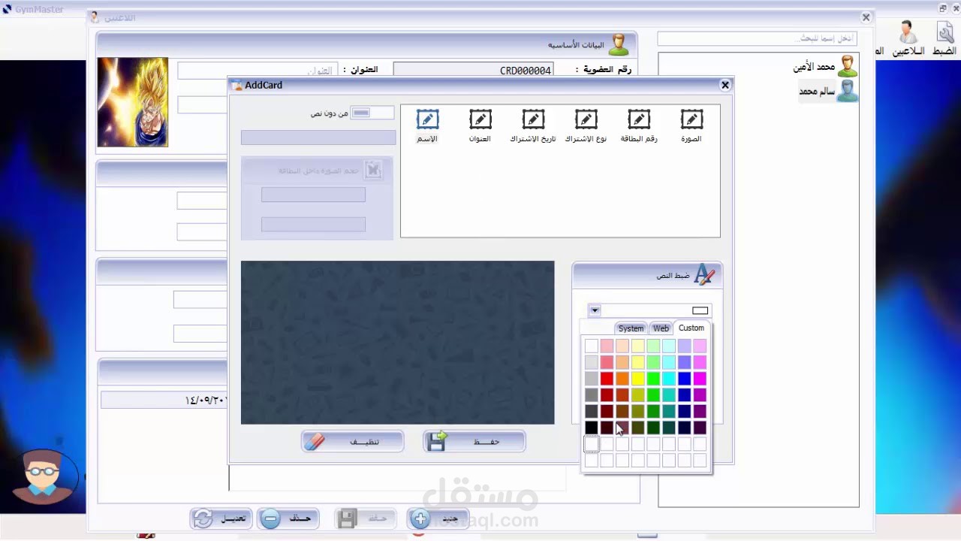
Task: Pick the light pink pastel swatch
Action: (607, 346)
